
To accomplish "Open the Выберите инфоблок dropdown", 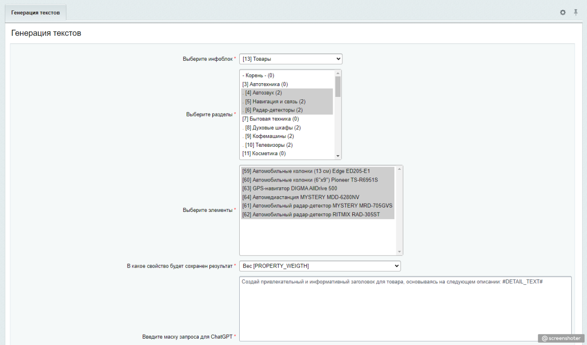I will pyautogui.click(x=291, y=59).
